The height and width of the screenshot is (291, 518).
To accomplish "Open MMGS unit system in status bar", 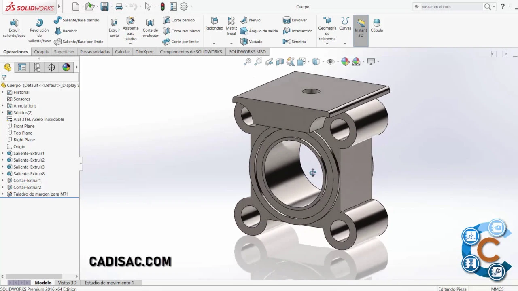I will click(x=497, y=289).
